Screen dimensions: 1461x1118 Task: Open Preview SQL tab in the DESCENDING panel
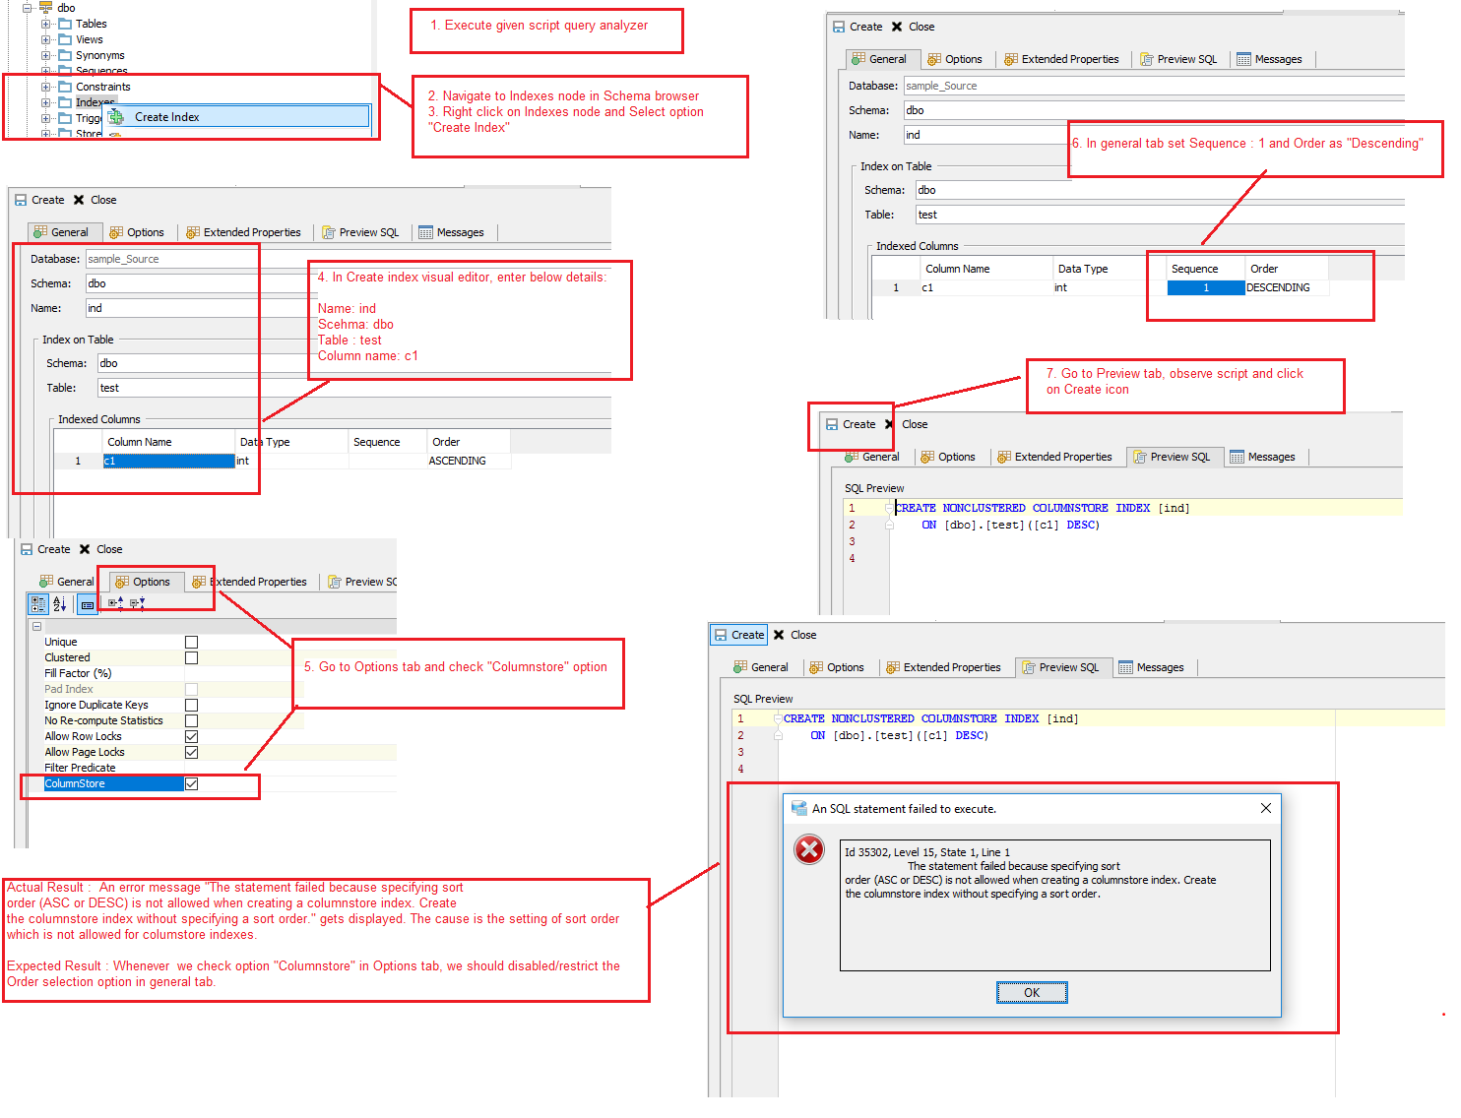[1178, 59]
